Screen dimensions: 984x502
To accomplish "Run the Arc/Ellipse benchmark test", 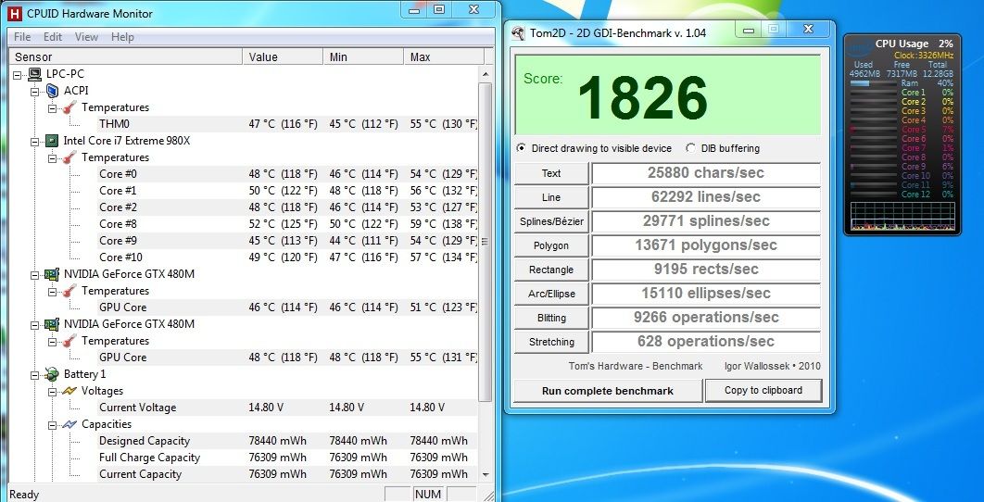I will (551, 293).
